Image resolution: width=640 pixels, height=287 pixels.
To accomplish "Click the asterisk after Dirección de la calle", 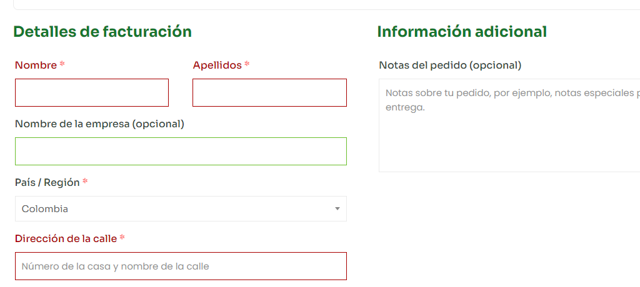I will (122, 238).
